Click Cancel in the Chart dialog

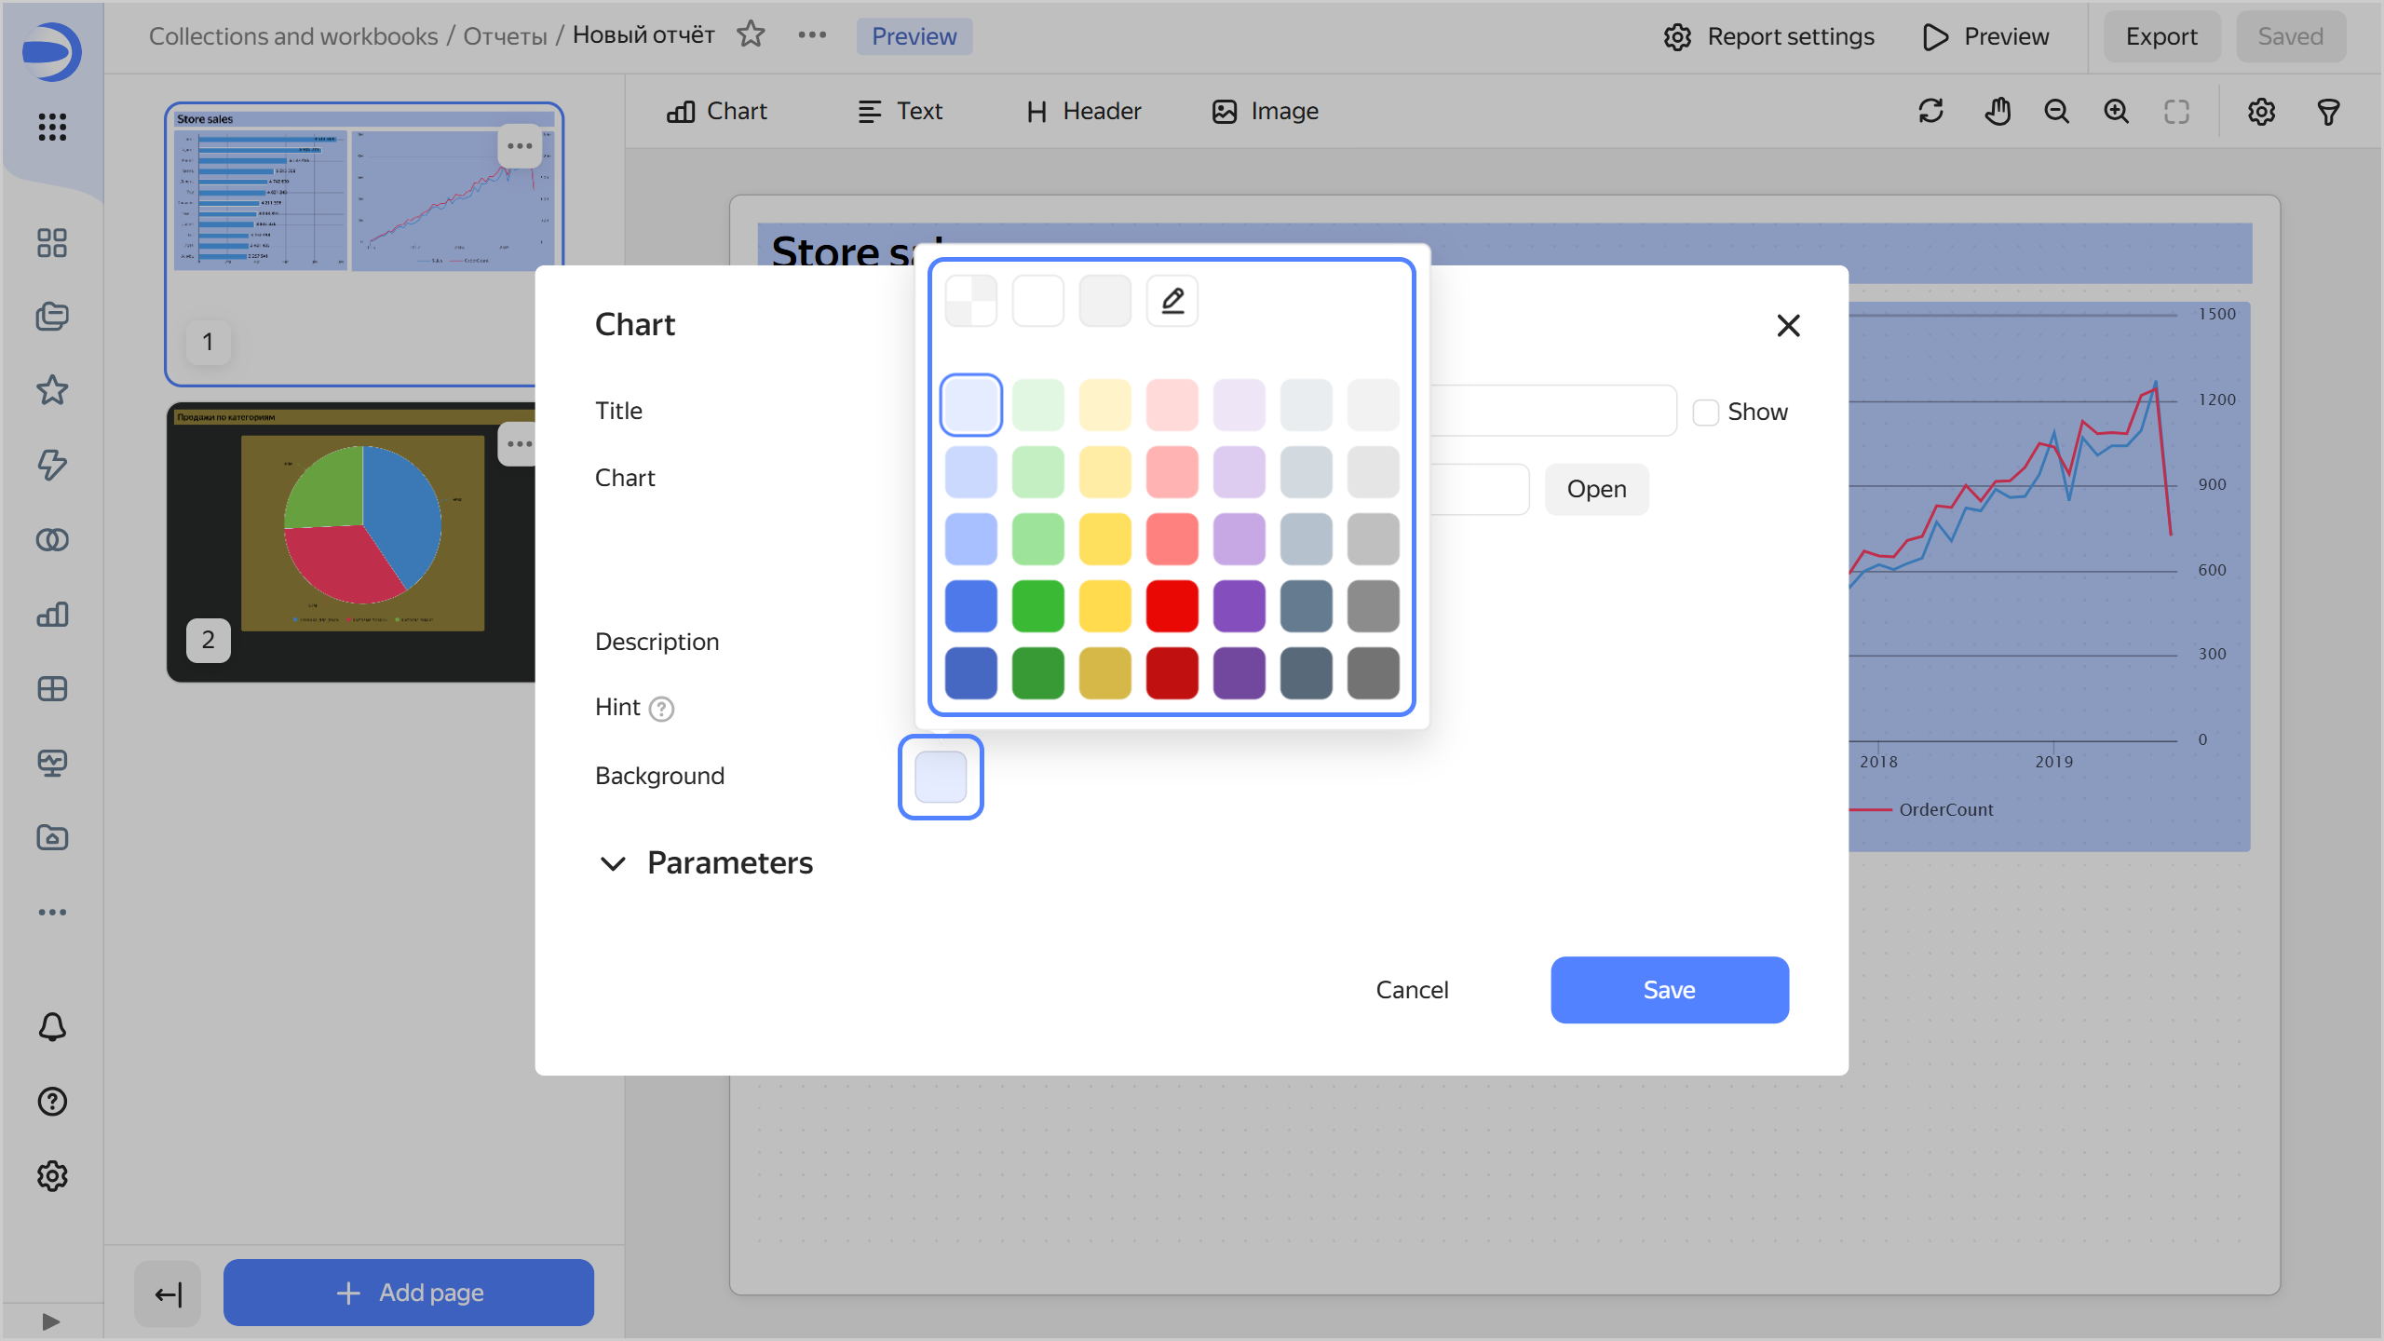tap(1412, 990)
